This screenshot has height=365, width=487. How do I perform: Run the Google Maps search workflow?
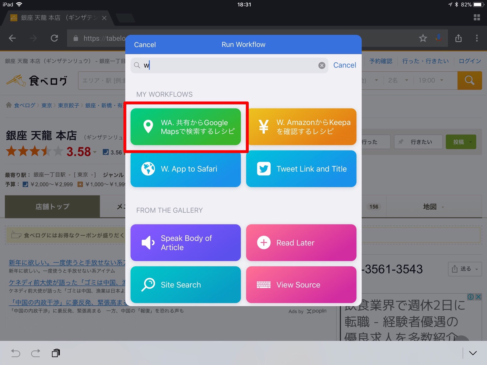point(186,127)
